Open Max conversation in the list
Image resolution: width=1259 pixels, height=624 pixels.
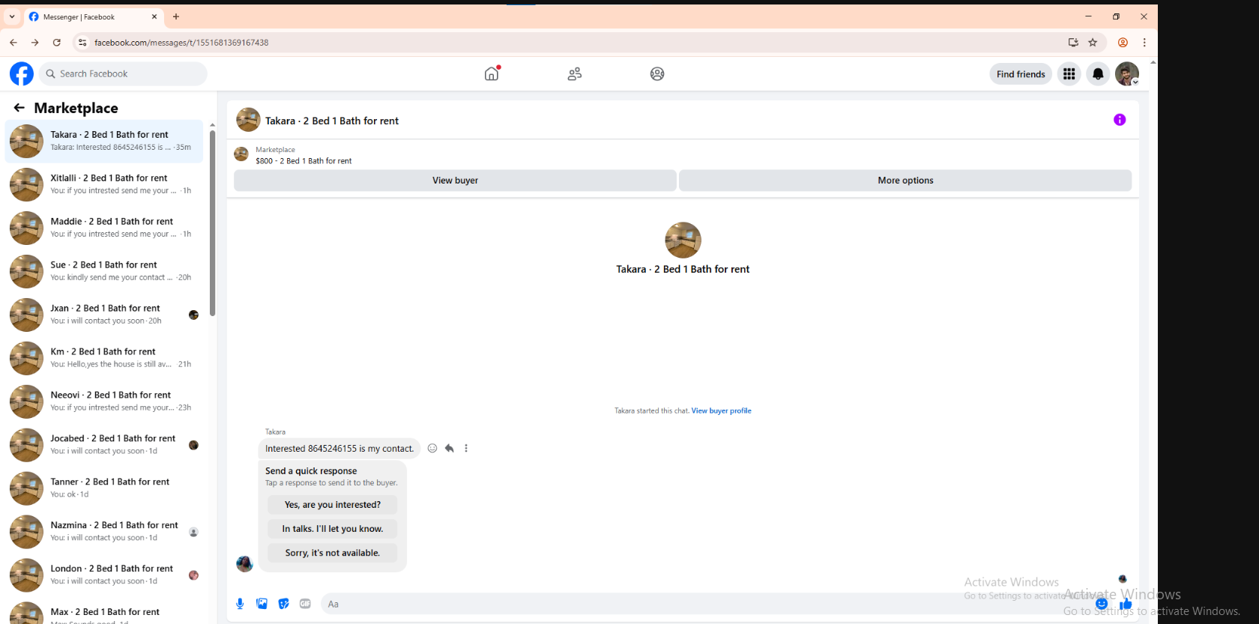(x=104, y=612)
